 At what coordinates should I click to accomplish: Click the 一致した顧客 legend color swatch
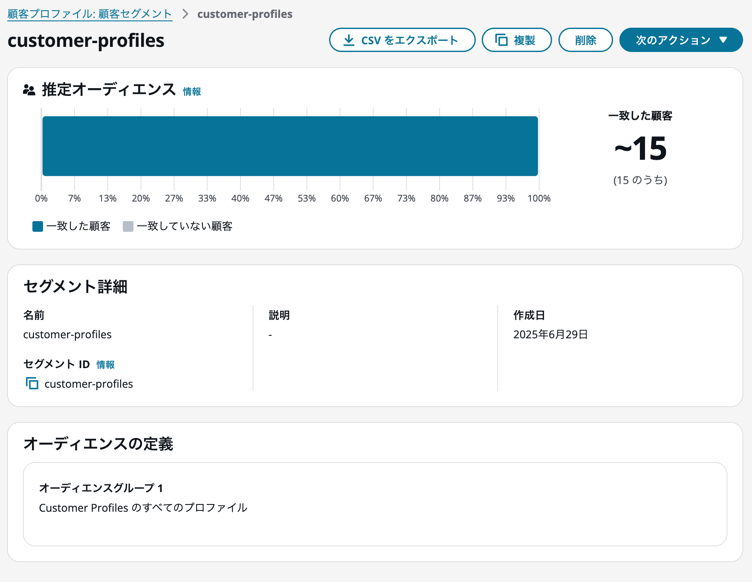click(38, 226)
